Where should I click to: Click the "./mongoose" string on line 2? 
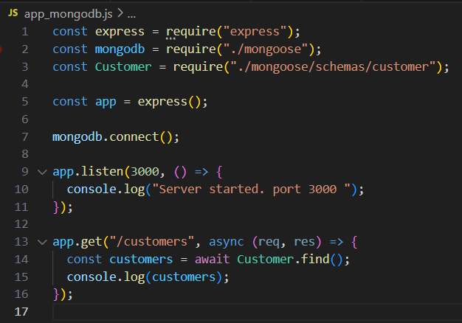(266, 49)
